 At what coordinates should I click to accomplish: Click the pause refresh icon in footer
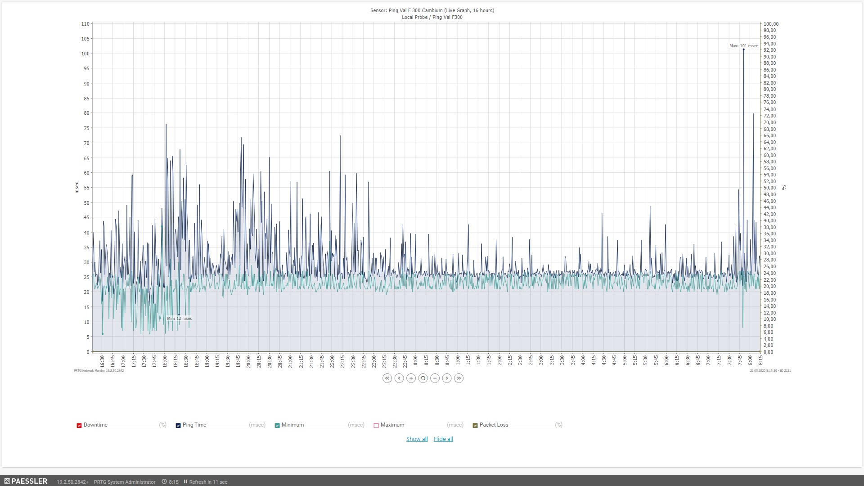pyautogui.click(x=185, y=481)
